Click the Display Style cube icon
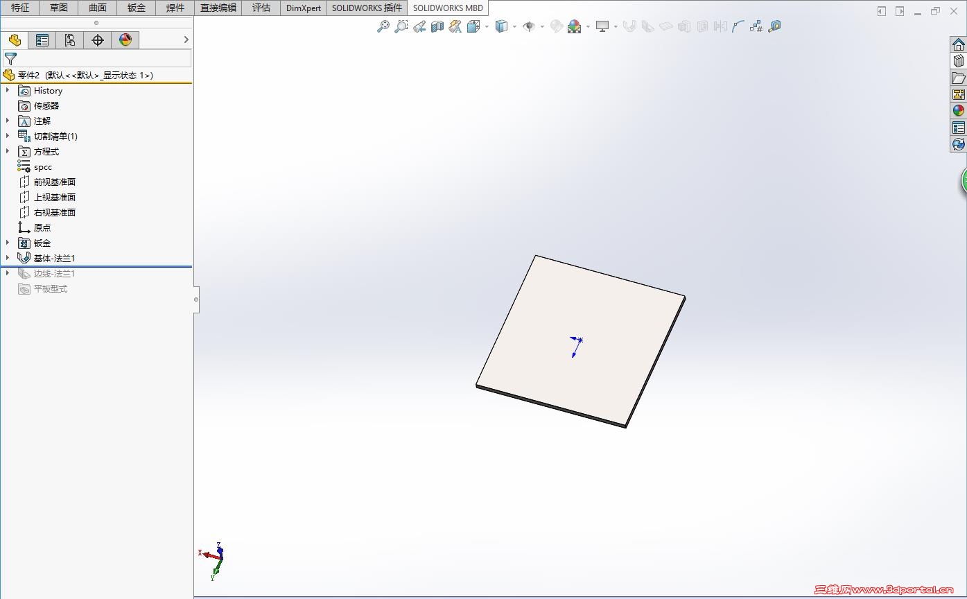The image size is (967, 599). [501, 26]
